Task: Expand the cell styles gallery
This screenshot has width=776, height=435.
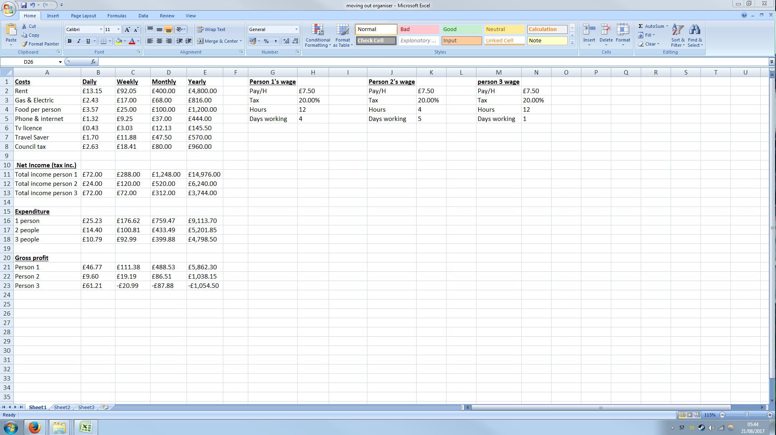Action: click(572, 43)
